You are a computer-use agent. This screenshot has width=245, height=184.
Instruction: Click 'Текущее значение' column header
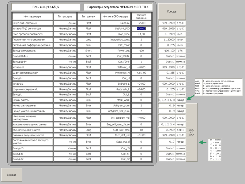coord(141,17)
